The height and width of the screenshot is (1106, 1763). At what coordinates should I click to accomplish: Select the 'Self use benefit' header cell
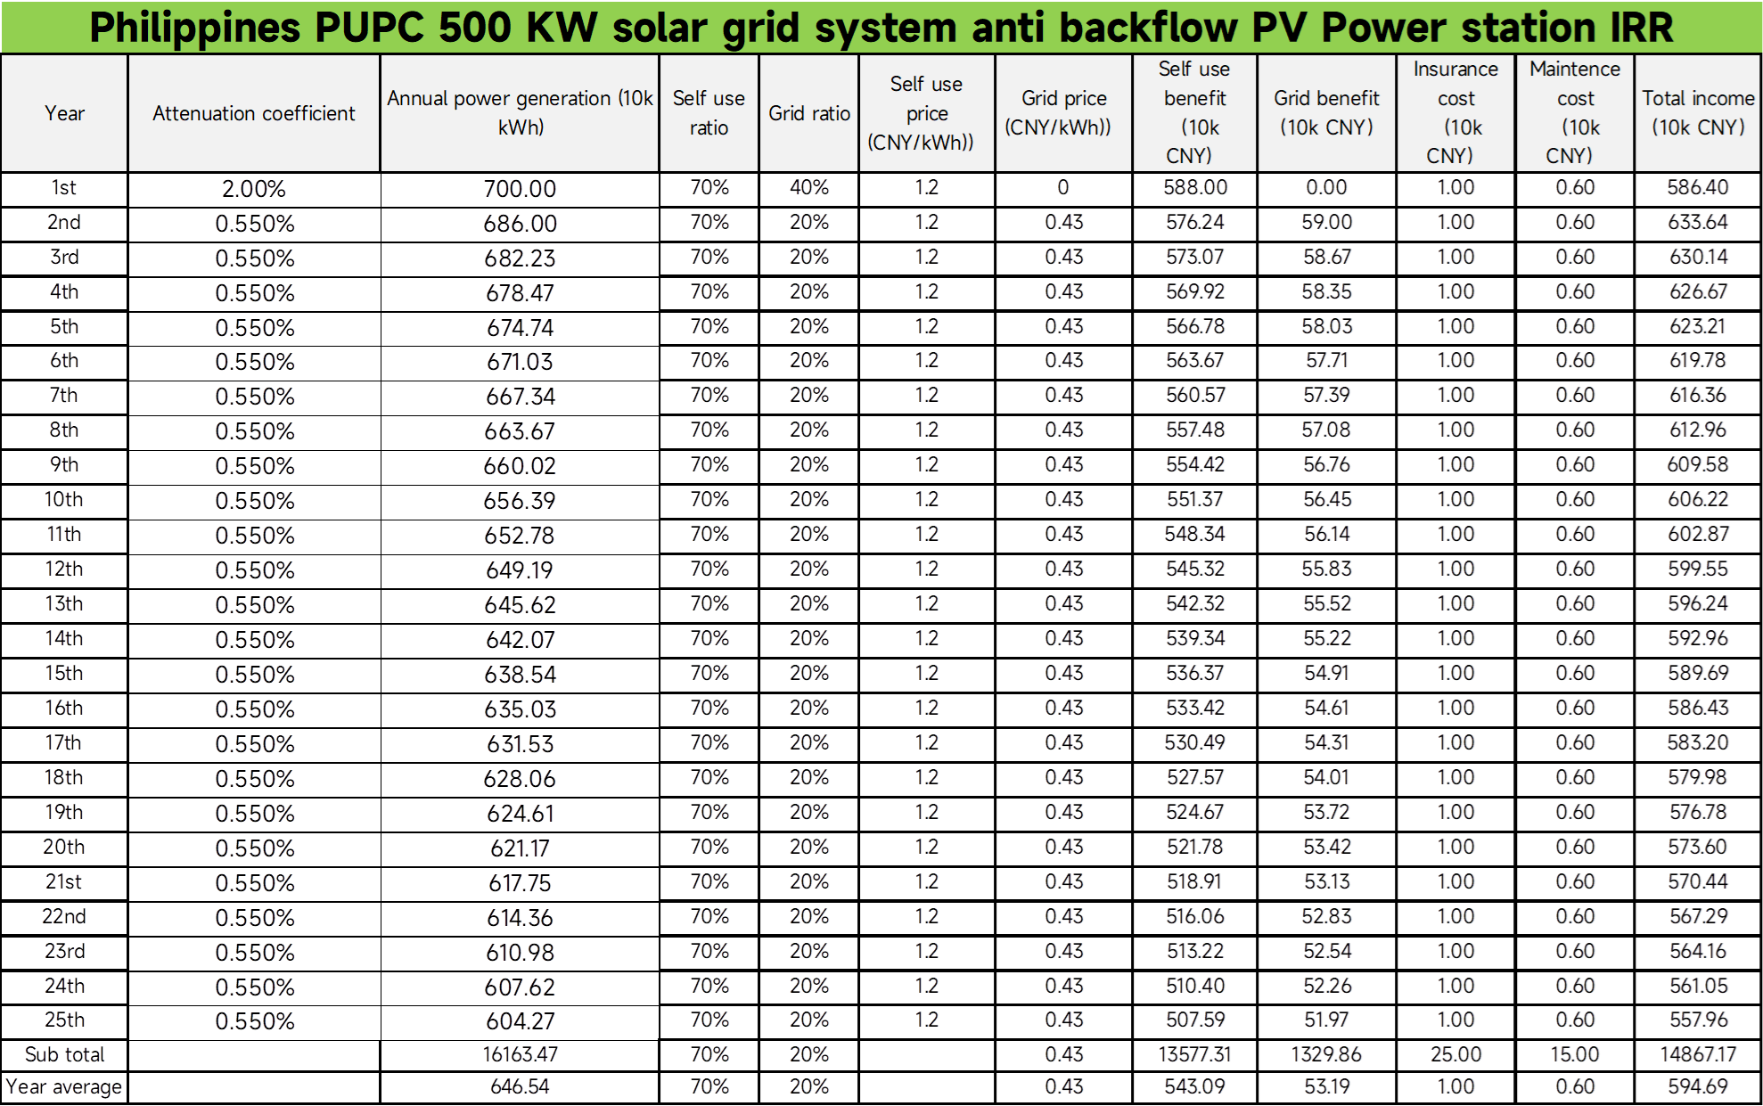tap(1194, 112)
